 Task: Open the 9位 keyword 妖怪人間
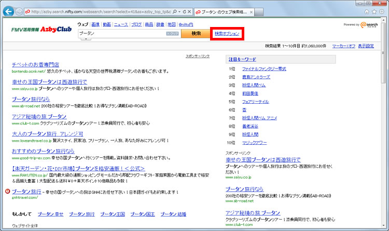[250, 134]
